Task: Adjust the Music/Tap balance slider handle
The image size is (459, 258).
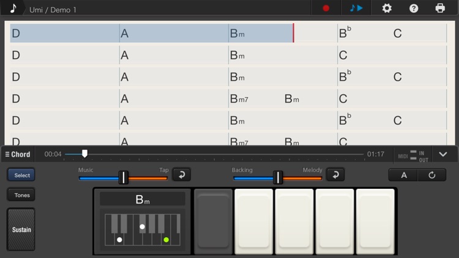Action: (x=124, y=177)
